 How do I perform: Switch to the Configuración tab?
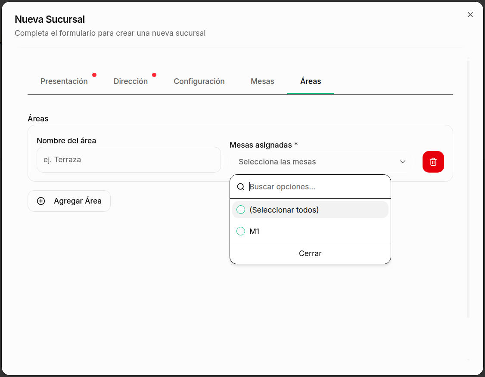pyautogui.click(x=199, y=81)
